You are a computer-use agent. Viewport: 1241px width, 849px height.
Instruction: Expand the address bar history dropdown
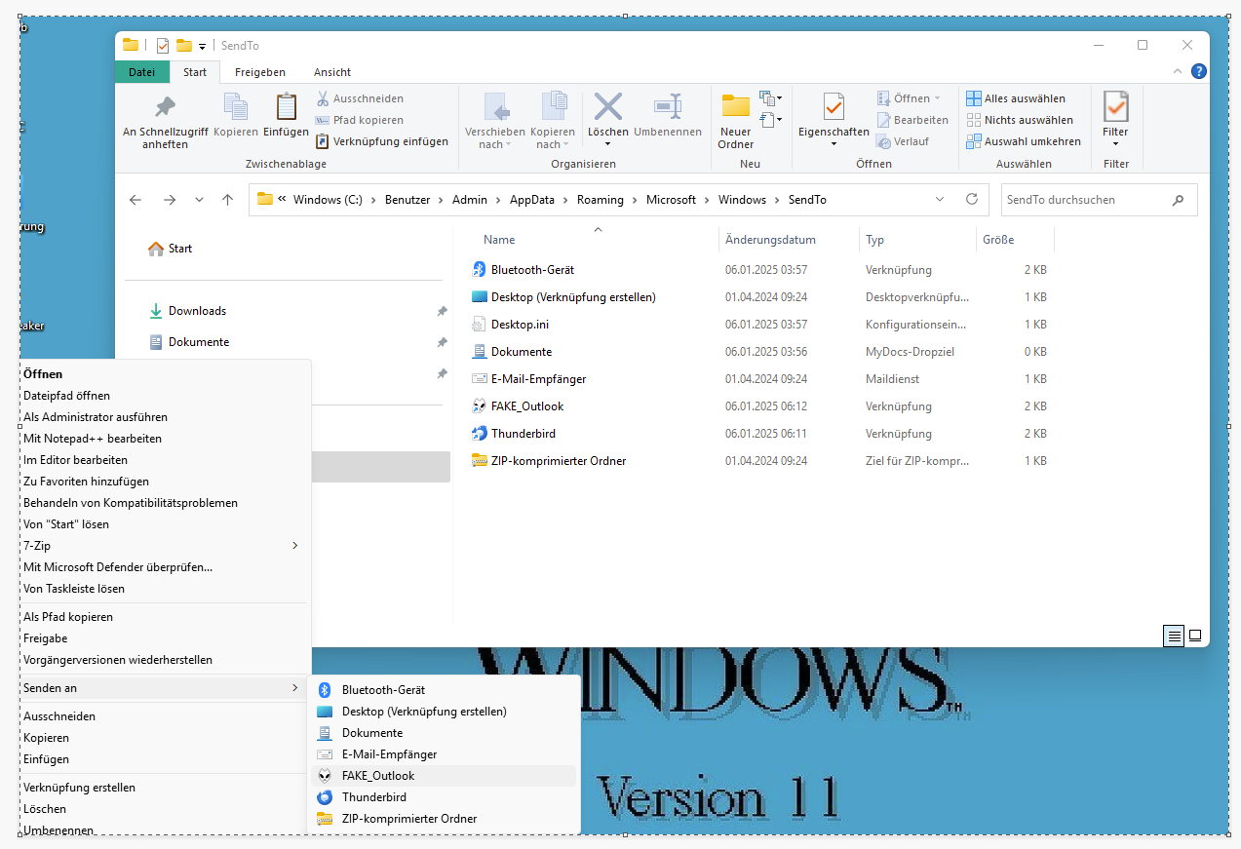[940, 199]
